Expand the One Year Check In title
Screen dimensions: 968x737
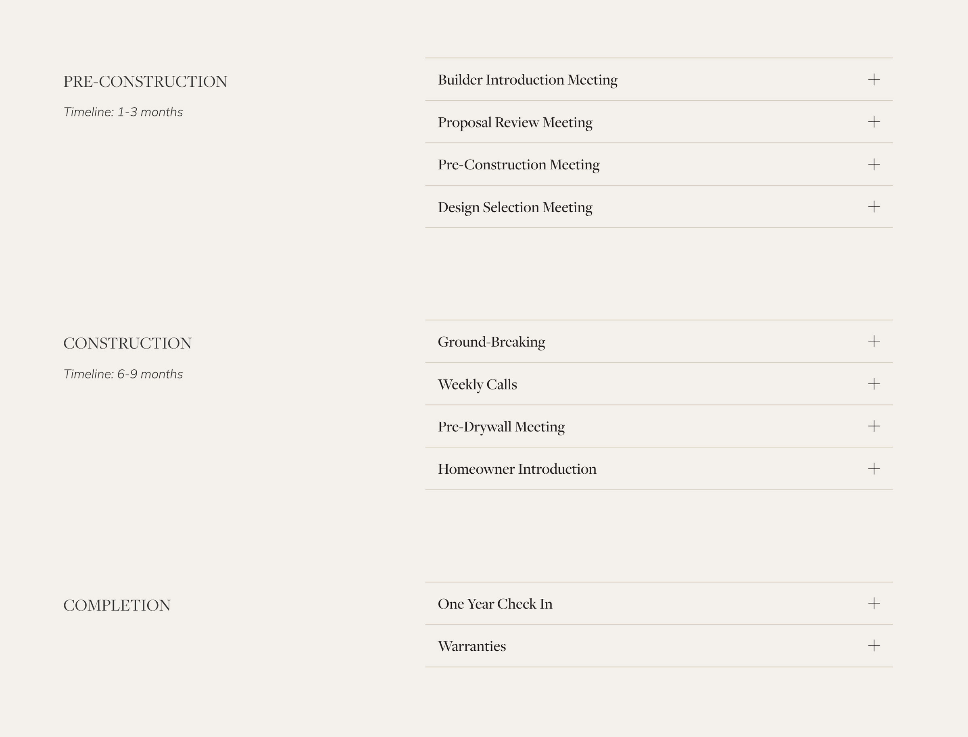click(495, 604)
